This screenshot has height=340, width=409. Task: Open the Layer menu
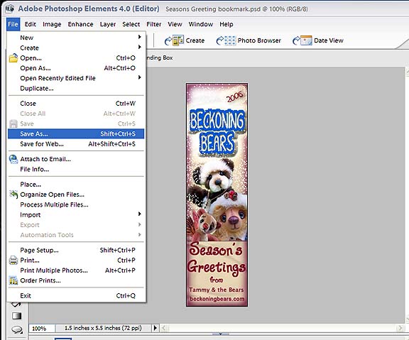point(108,24)
